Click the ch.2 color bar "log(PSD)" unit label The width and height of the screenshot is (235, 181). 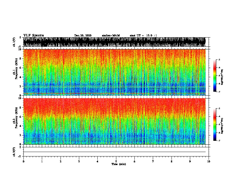point(222,126)
